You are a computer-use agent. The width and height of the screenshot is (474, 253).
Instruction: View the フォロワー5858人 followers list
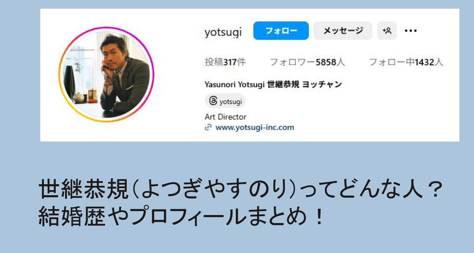[x=307, y=62]
